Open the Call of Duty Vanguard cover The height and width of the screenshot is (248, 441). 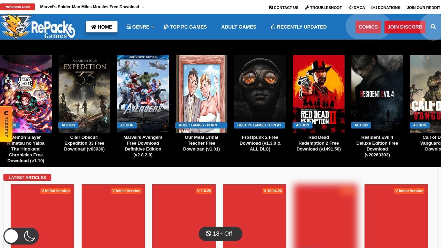click(425, 94)
